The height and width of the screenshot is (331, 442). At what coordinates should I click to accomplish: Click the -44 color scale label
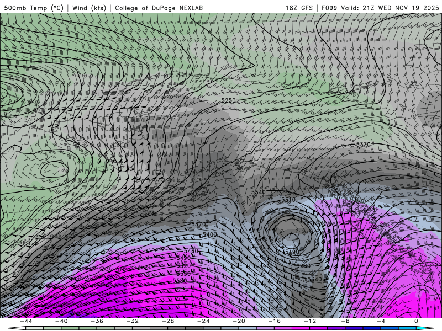coord(26,321)
